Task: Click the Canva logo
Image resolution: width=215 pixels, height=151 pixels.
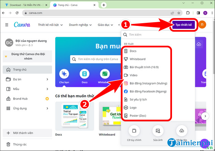Action: (22, 25)
